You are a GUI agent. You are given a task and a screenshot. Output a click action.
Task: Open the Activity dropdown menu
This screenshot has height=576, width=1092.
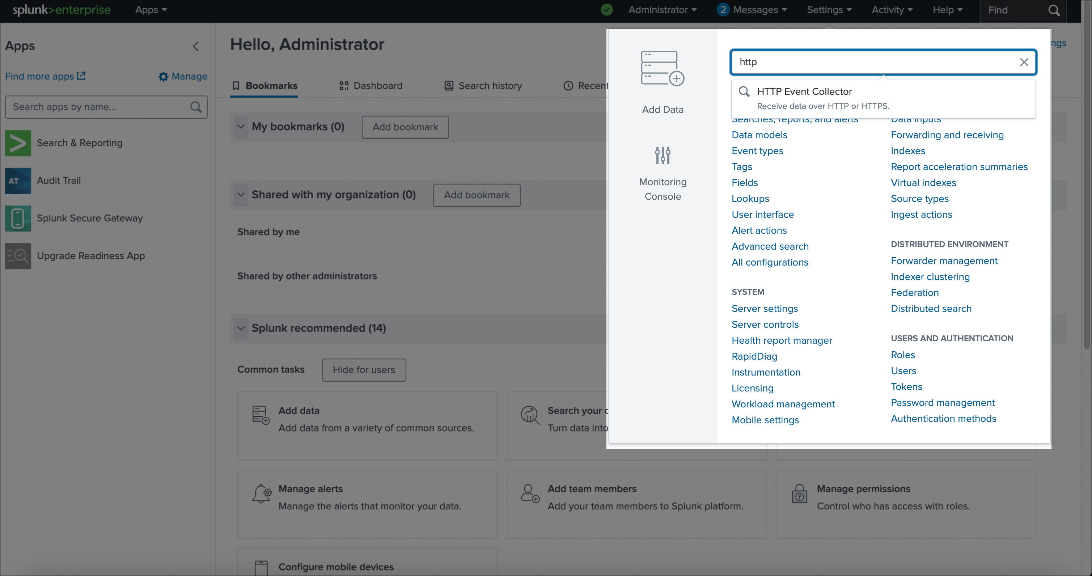[892, 10]
